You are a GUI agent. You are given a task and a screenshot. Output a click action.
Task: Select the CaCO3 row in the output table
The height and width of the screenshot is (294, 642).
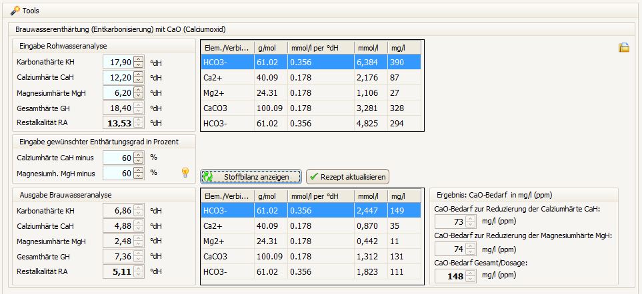point(311,256)
